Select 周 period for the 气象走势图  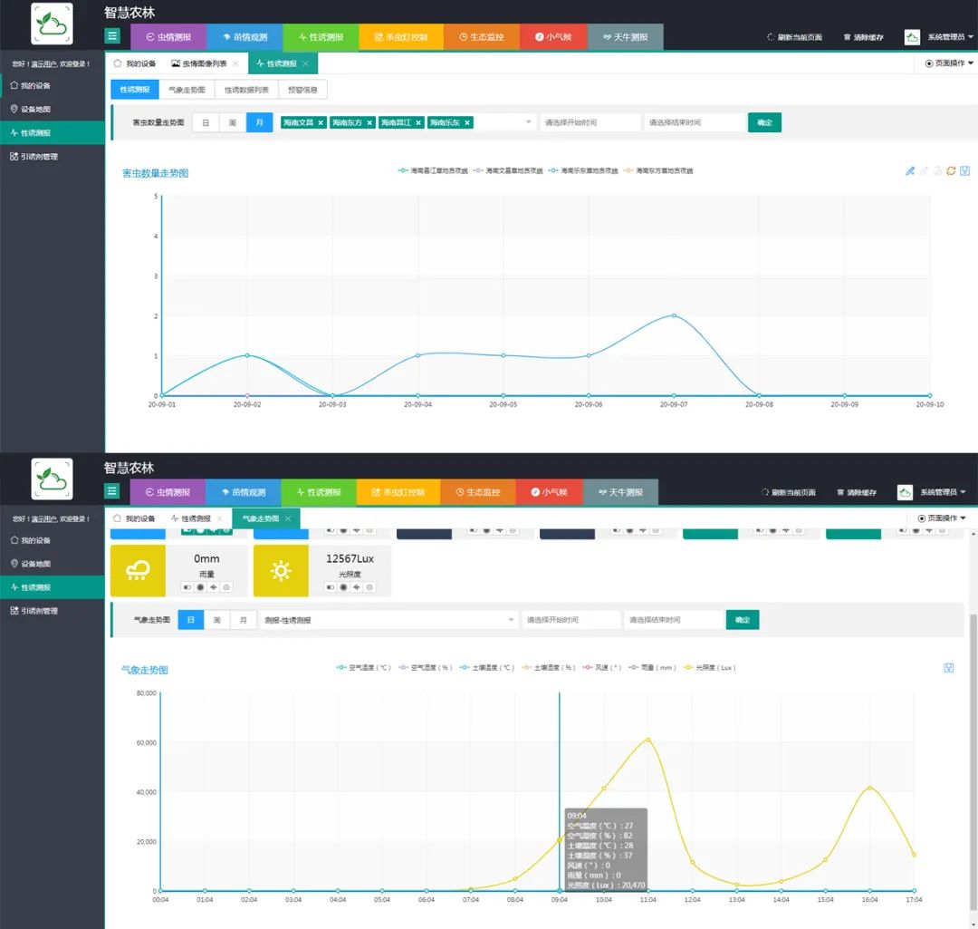point(217,620)
